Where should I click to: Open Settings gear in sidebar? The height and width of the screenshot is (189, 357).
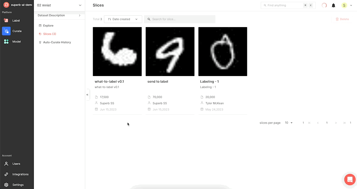point(6,185)
